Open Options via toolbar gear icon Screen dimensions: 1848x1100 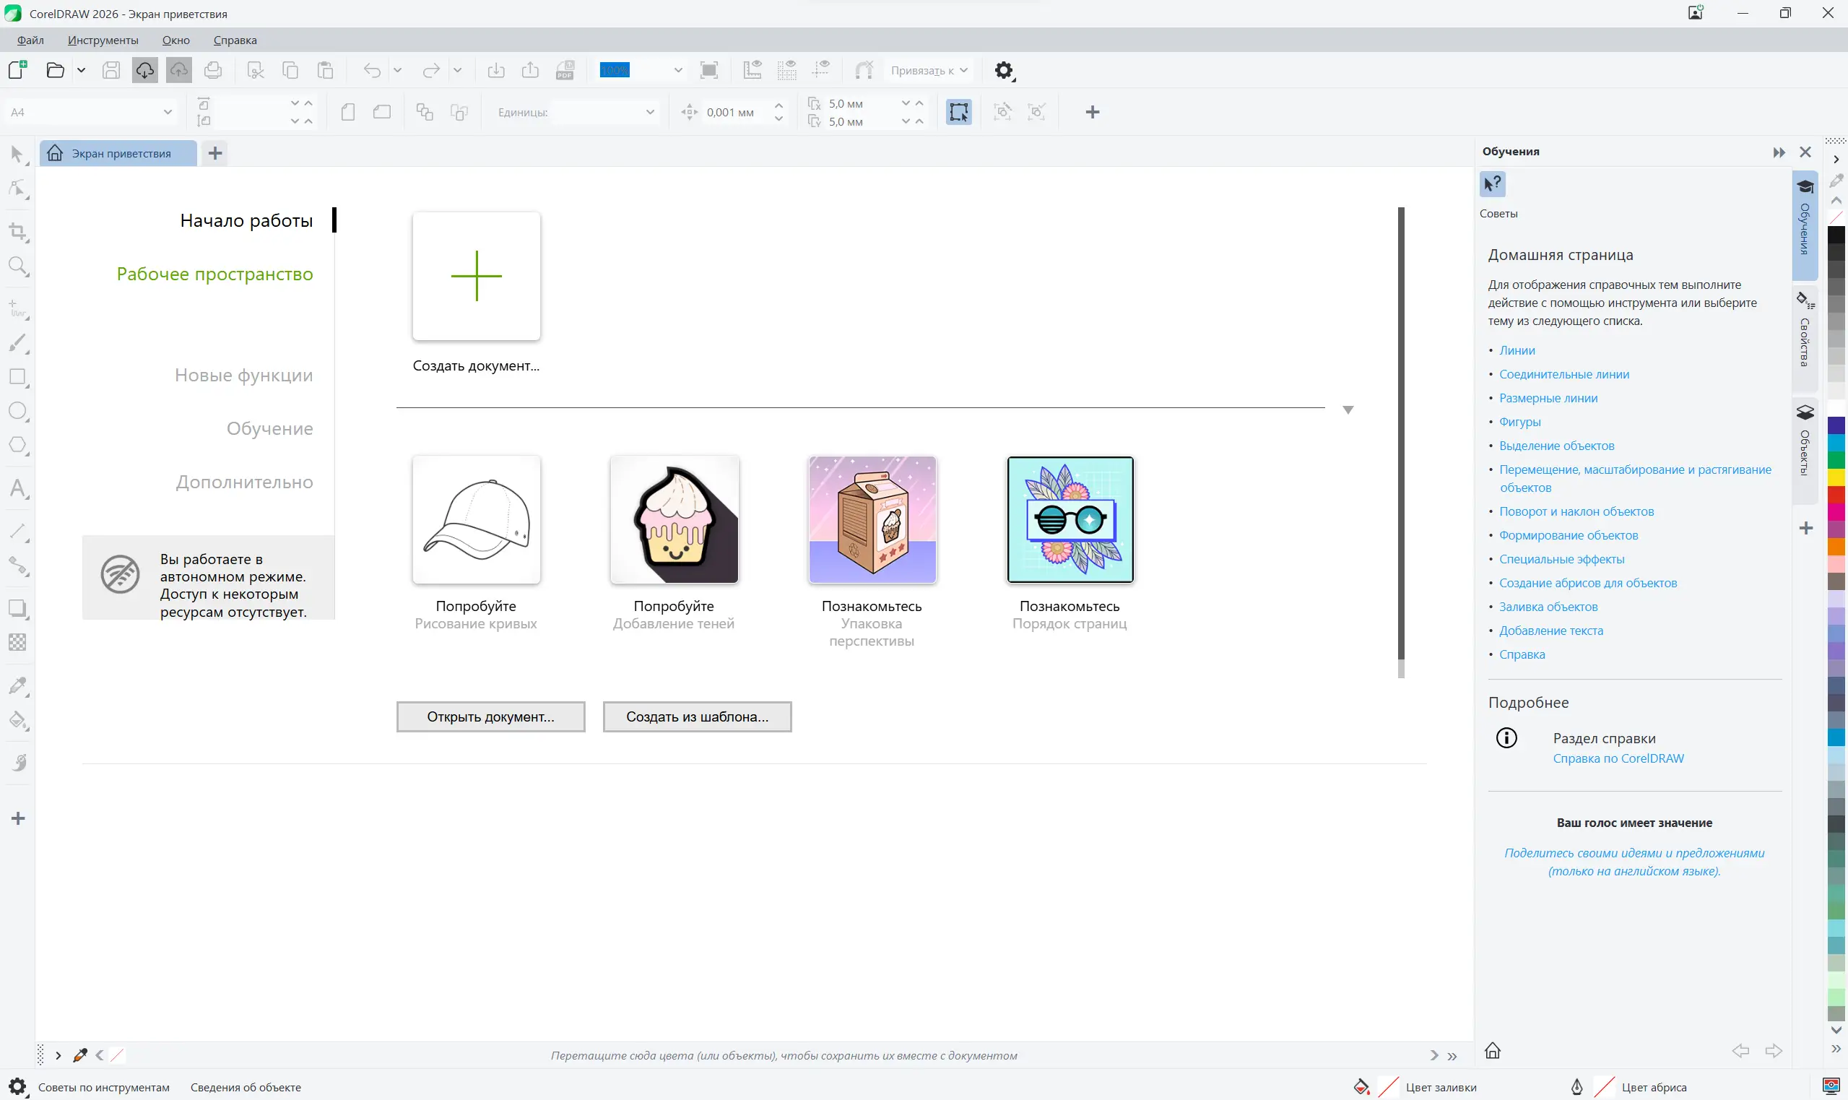point(1003,70)
